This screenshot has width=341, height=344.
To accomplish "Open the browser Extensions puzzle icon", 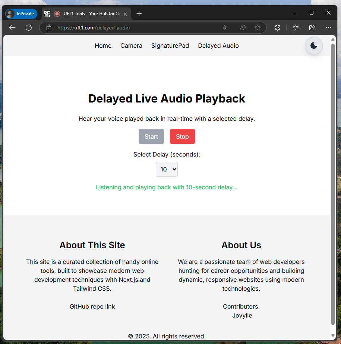I will 277,28.
